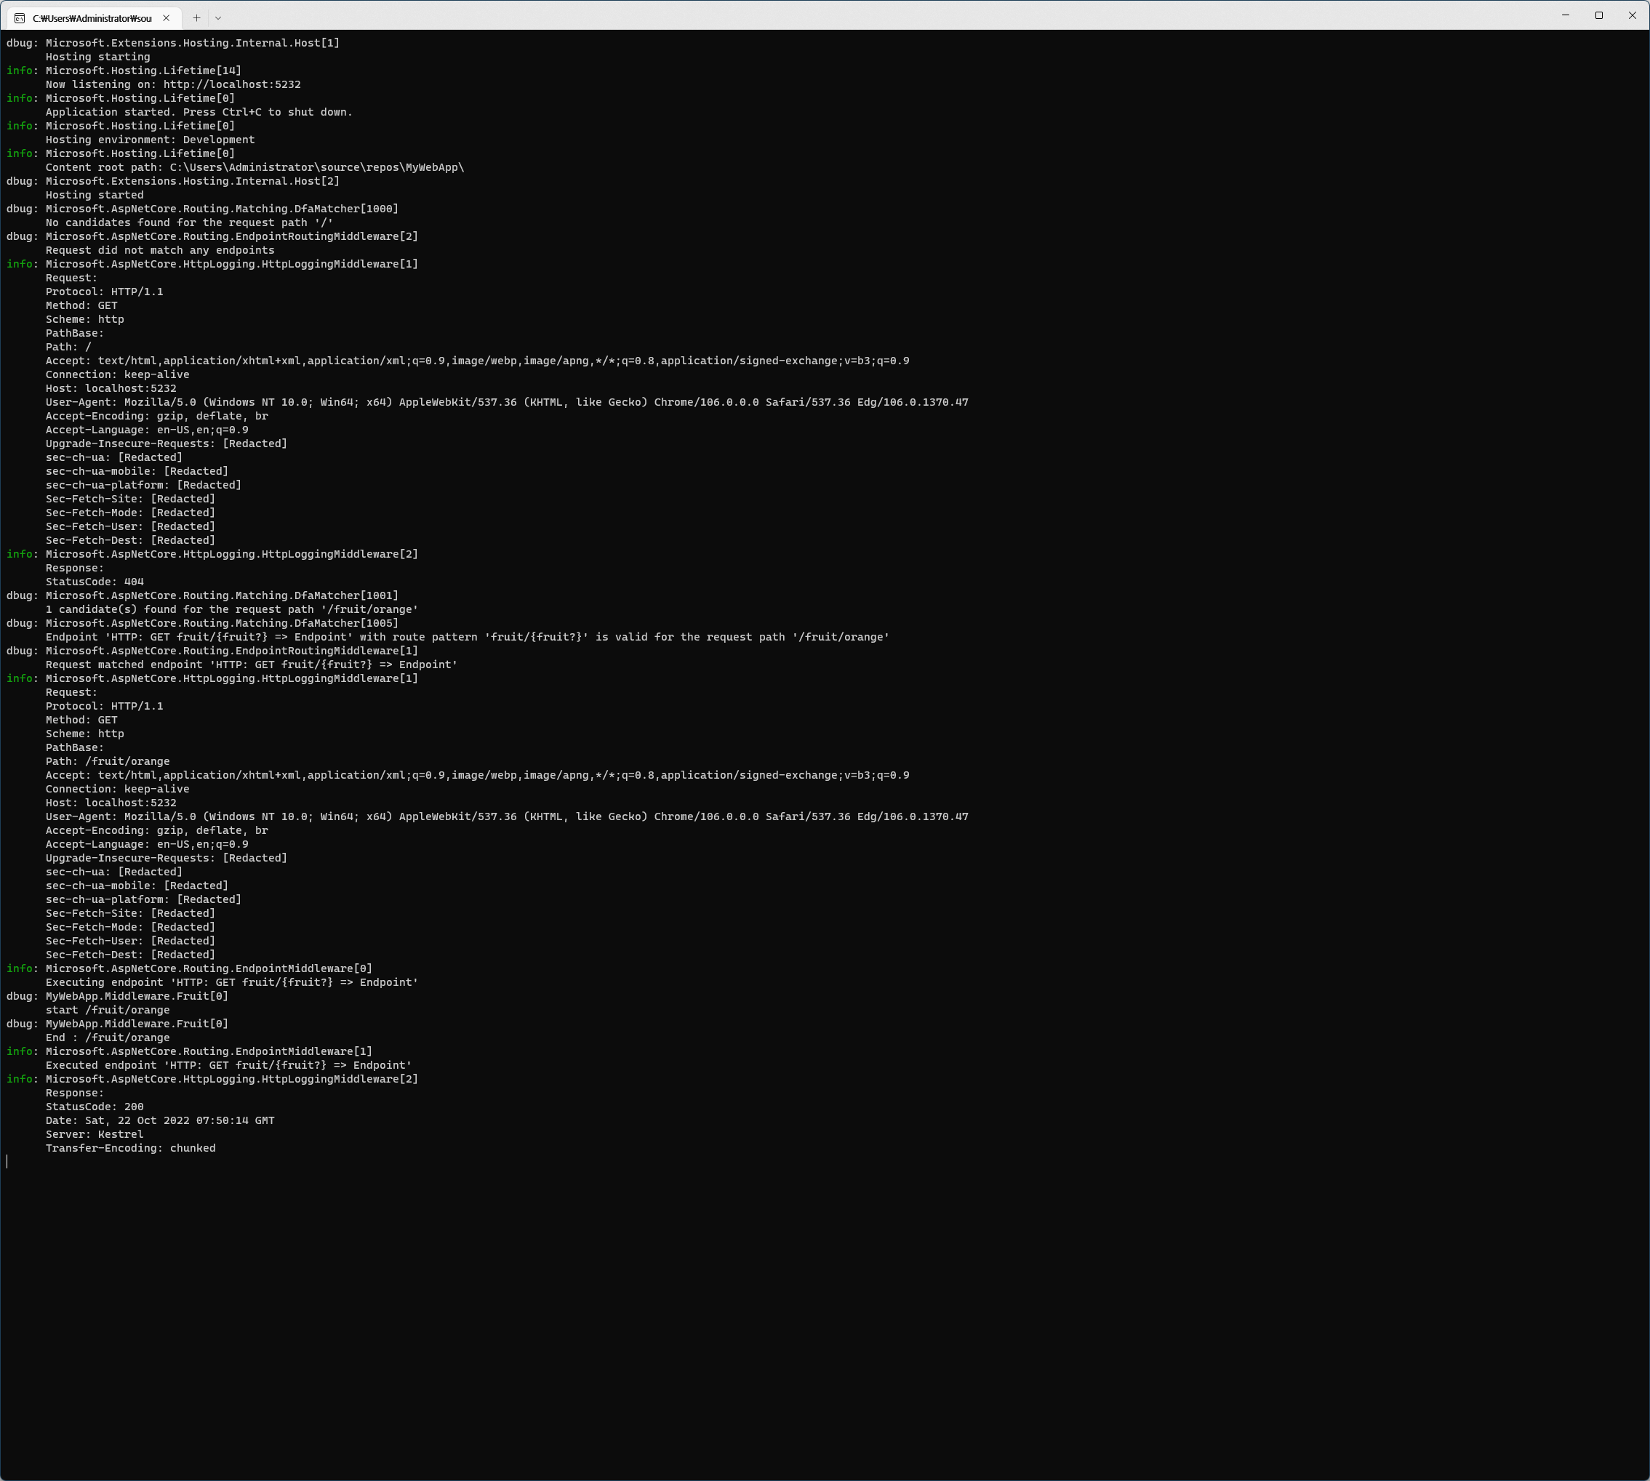Click the blinking cursor at output end
Image resolution: width=1650 pixels, height=1481 pixels.
pos(7,1161)
